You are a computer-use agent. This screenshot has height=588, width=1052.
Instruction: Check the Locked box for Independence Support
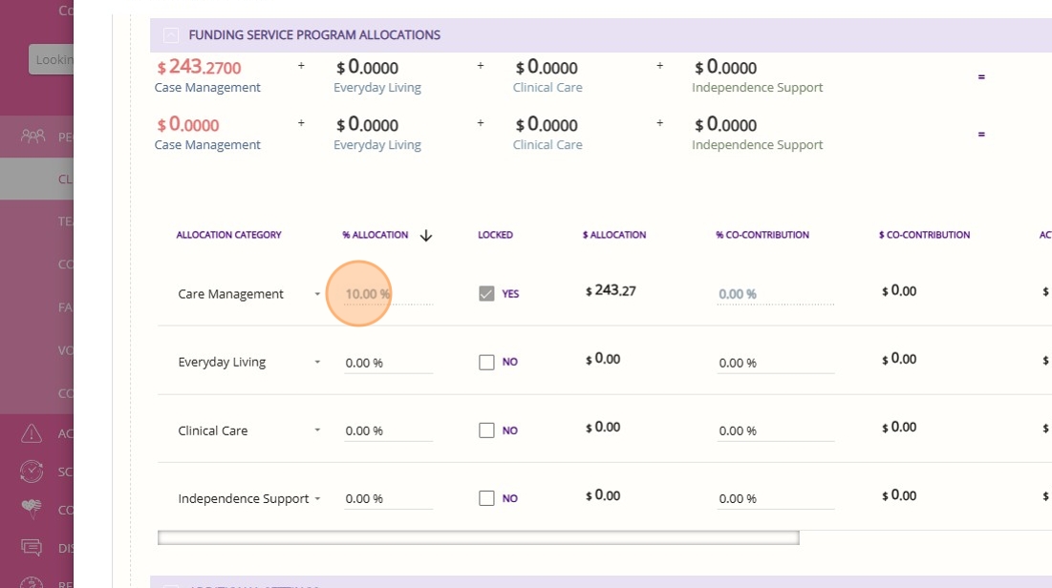click(x=486, y=498)
